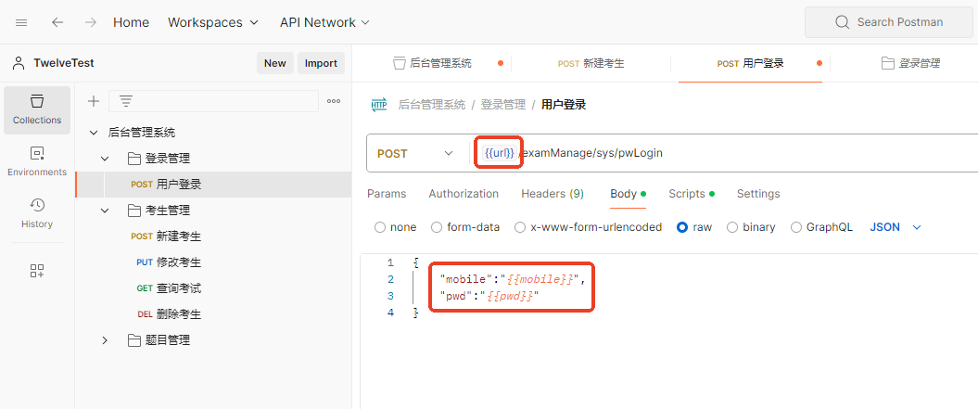Open the History sidebar panel

click(37, 213)
